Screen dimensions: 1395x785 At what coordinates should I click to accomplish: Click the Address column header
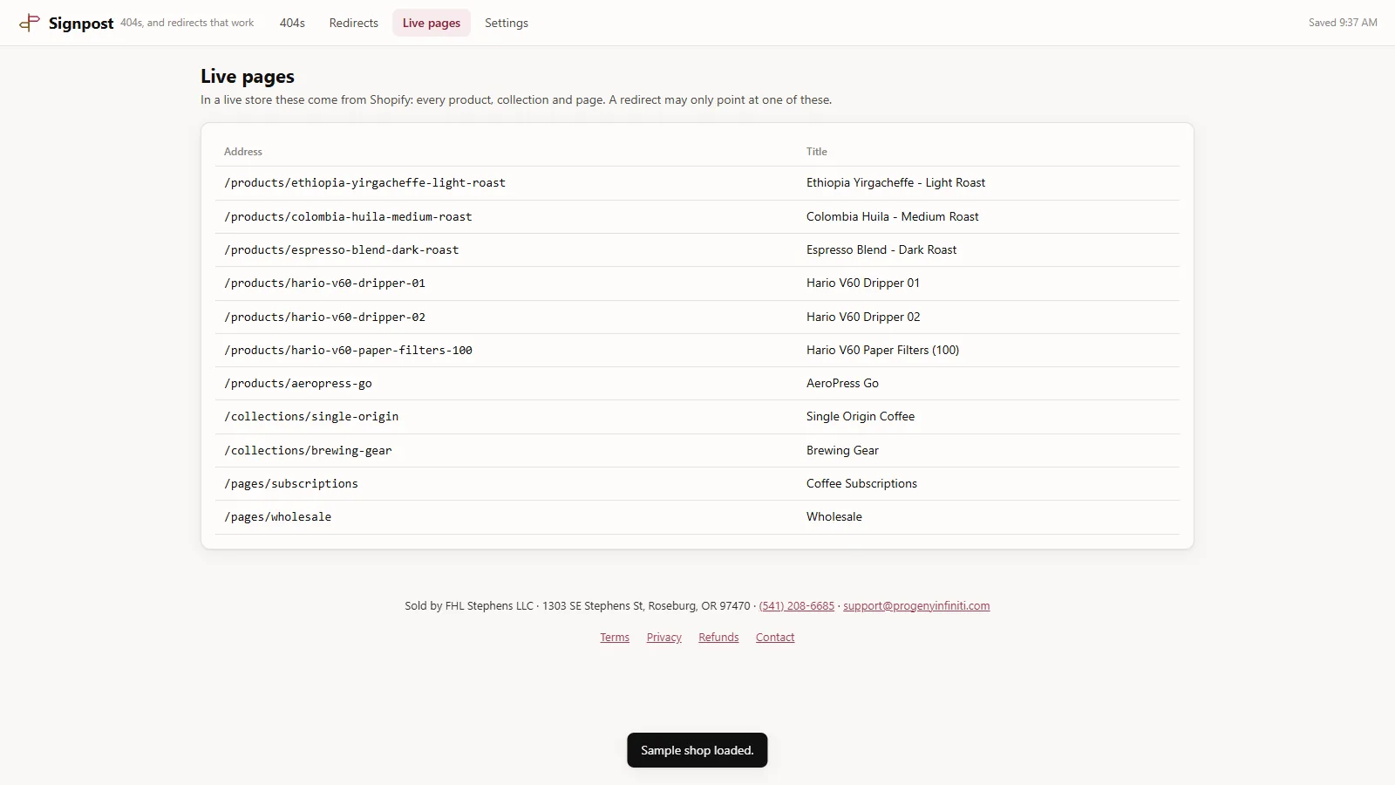click(x=243, y=152)
